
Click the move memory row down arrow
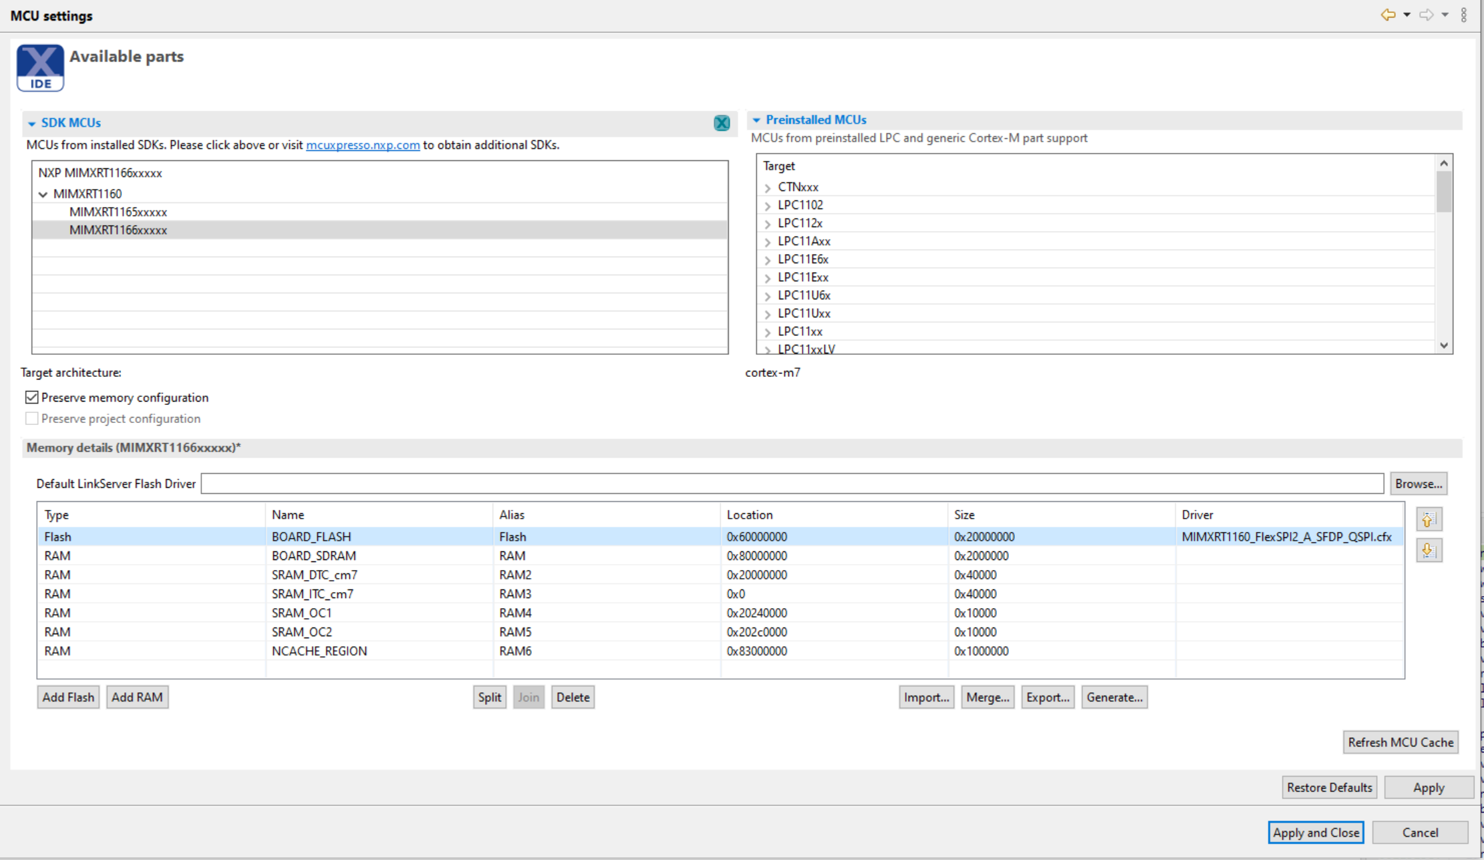[x=1428, y=551]
